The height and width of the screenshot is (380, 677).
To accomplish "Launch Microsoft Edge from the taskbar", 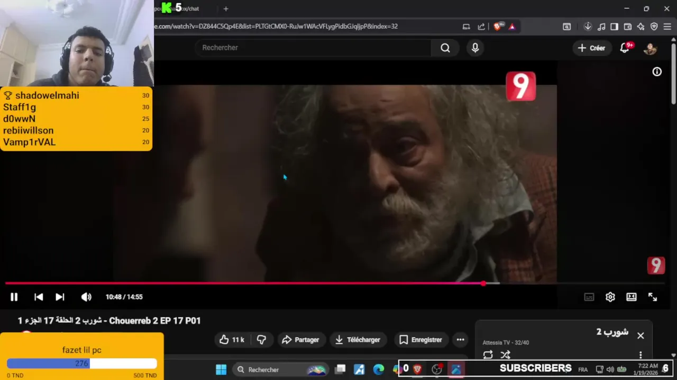I will pos(379,369).
